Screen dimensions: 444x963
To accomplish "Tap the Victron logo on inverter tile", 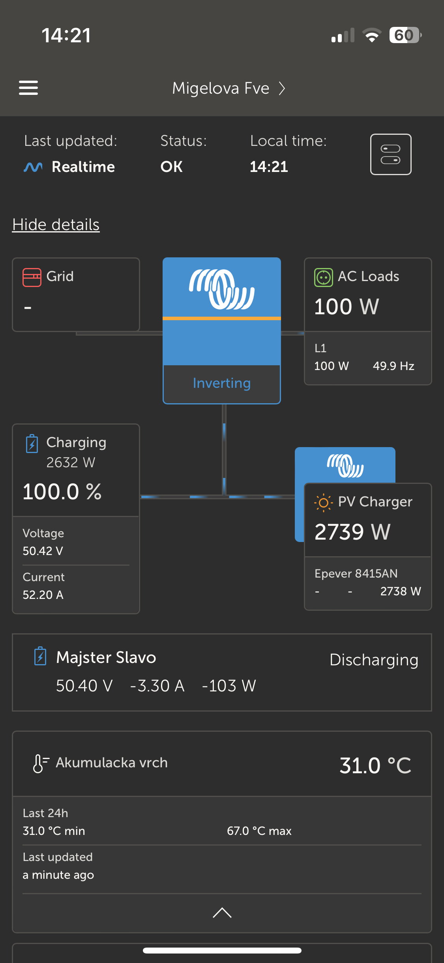I will [x=221, y=289].
